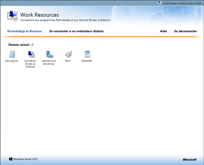Click the WordPad text label
204x165 pixels.
point(87,61)
